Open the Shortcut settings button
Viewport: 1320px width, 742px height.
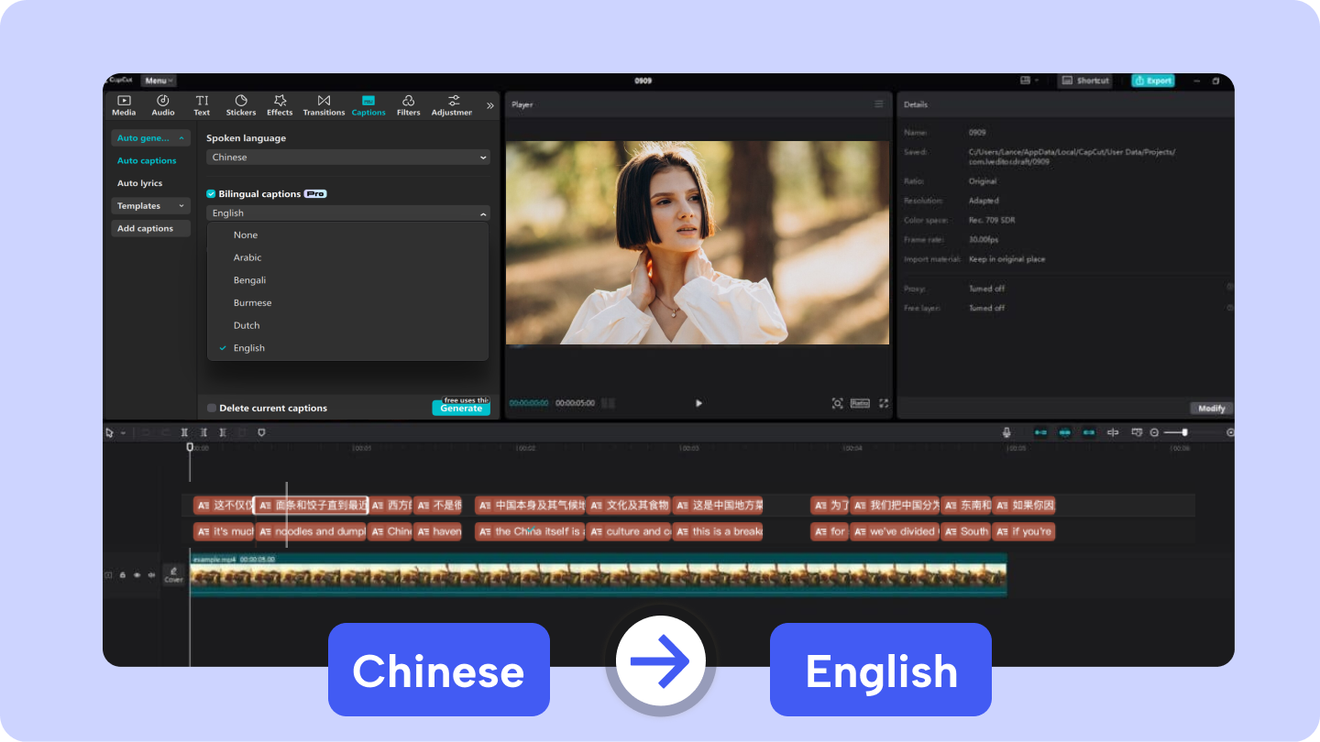[x=1084, y=81]
